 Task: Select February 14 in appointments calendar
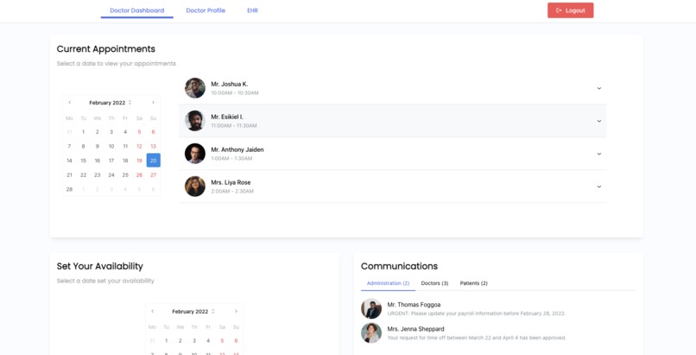coord(69,161)
